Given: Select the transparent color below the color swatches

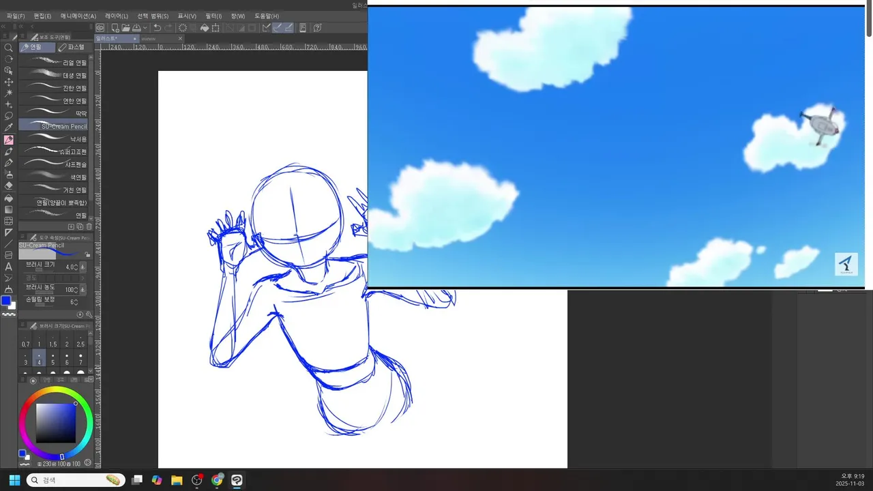Looking at the screenshot, I should click(x=9, y=314).
